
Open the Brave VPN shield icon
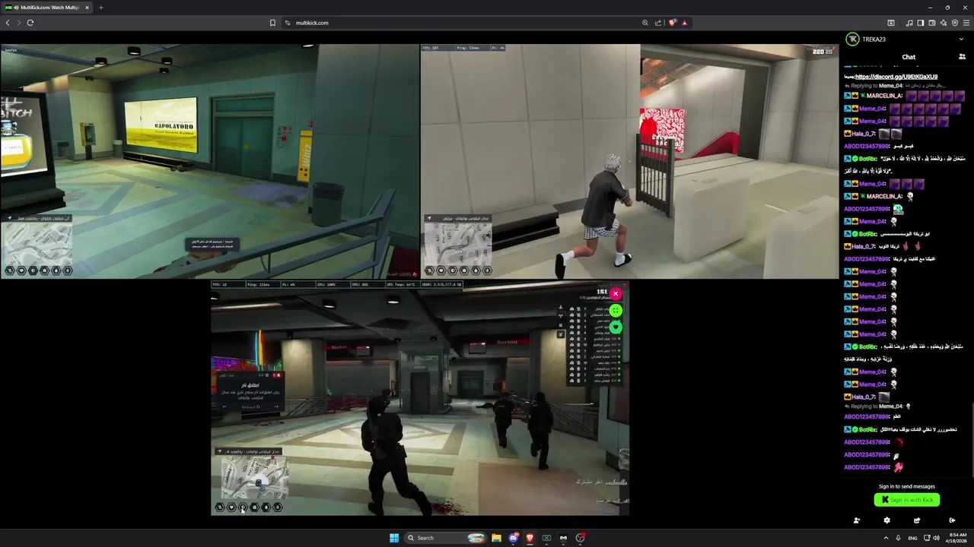(x=955, y=23)
